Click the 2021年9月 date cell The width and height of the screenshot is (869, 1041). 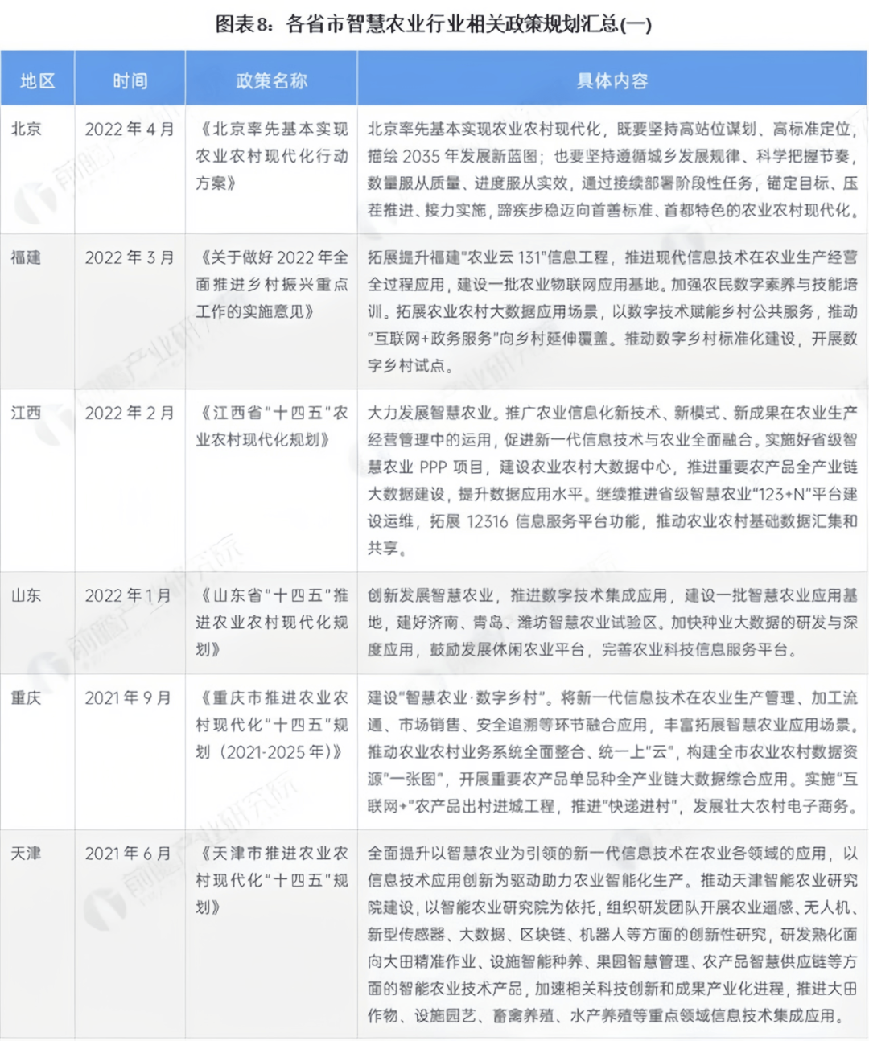click(x=130, y=699)
